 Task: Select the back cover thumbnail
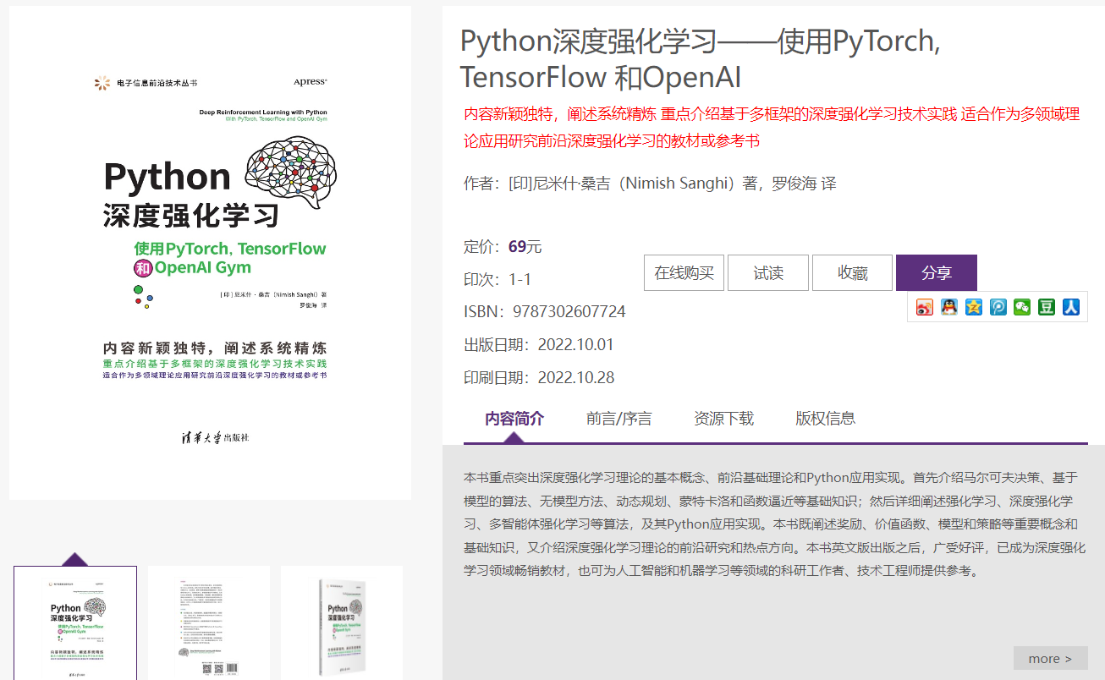click(x=208, y=623)
